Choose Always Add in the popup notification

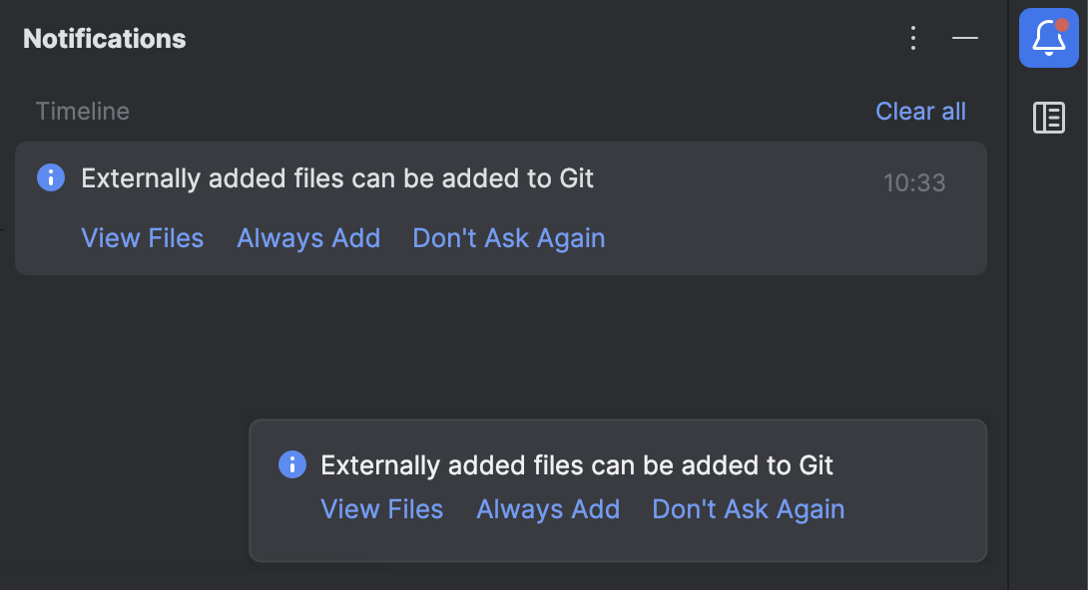click(547, 508)
